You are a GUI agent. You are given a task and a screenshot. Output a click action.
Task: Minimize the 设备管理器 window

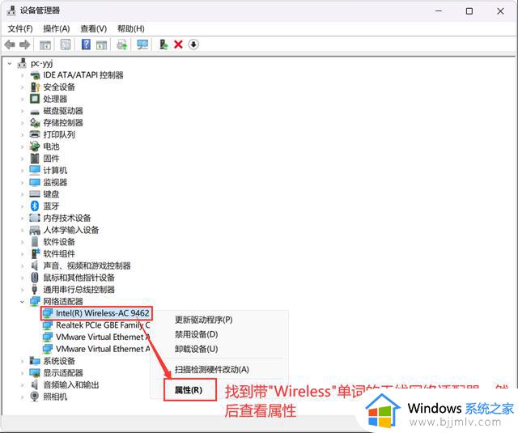(439, 11)
